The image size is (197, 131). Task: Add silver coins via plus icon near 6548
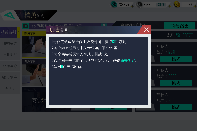(x=170, y=6)
